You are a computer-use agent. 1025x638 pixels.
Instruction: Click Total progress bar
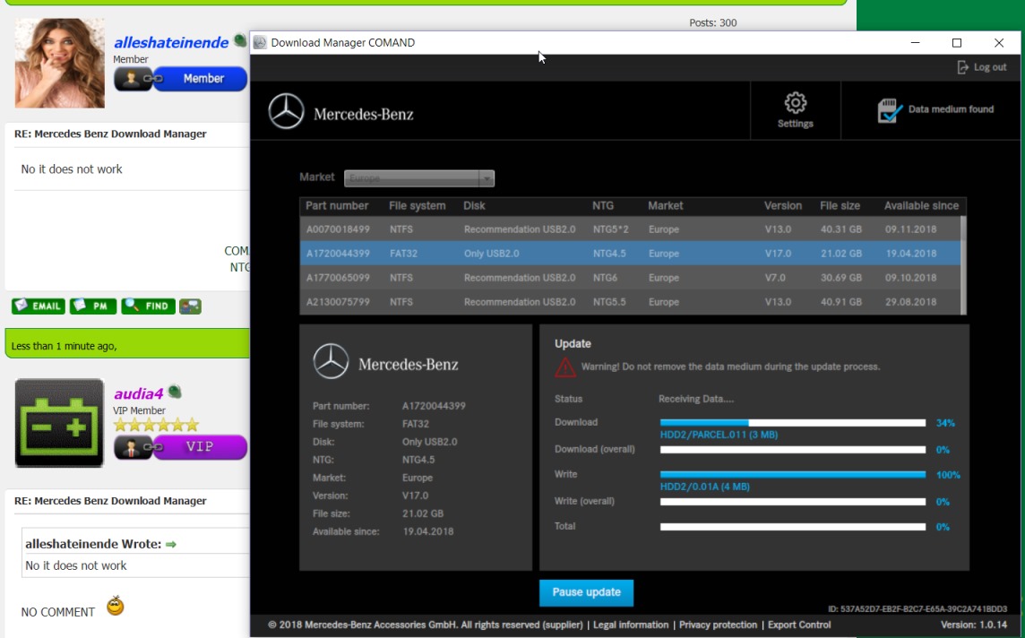792,526
